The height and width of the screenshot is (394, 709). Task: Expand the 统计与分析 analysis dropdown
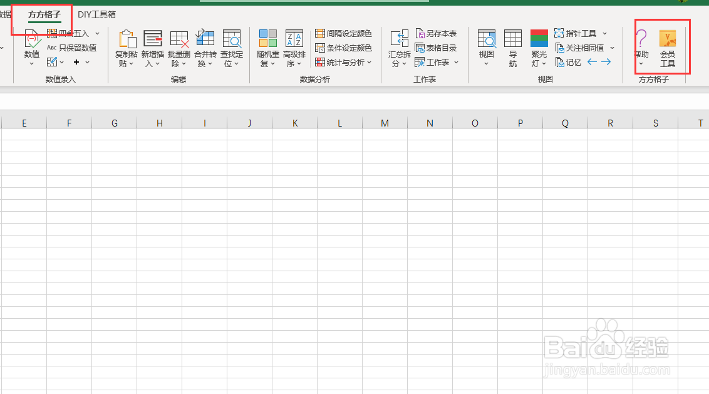point(368,62)
